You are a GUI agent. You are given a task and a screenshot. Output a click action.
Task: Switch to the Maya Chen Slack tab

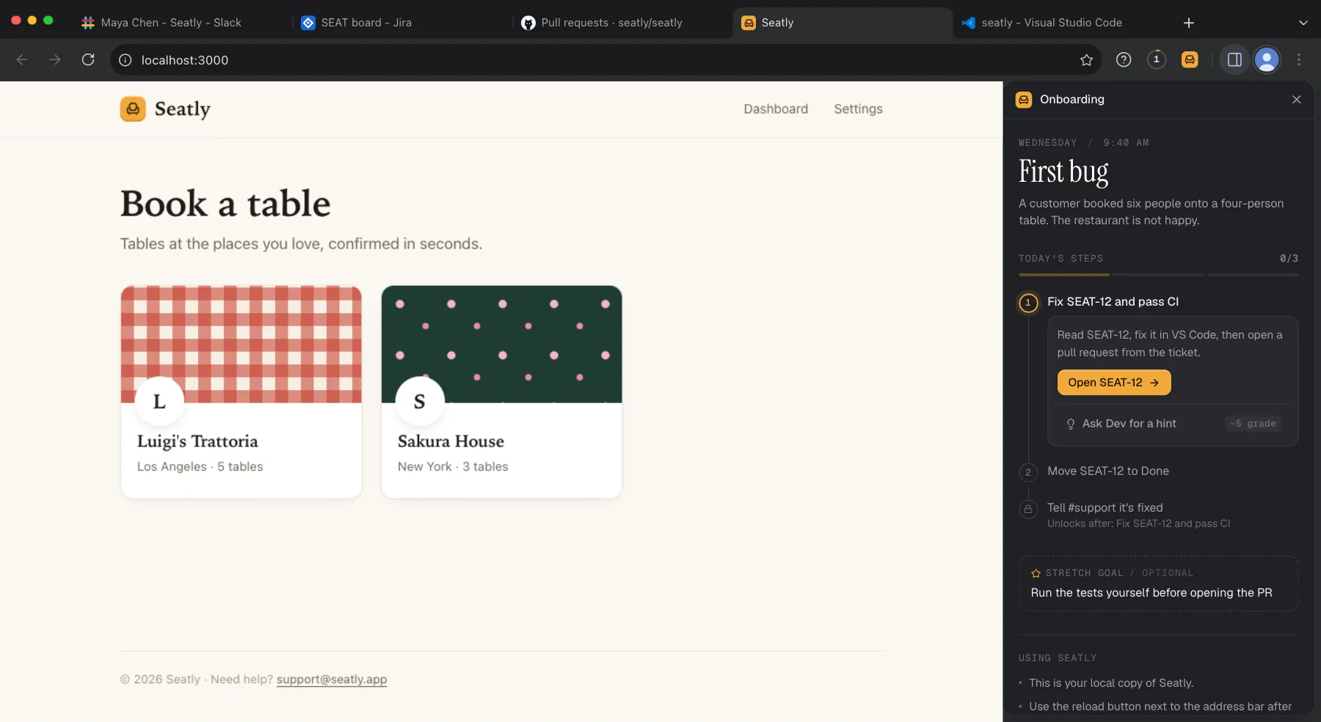(161, 23)
